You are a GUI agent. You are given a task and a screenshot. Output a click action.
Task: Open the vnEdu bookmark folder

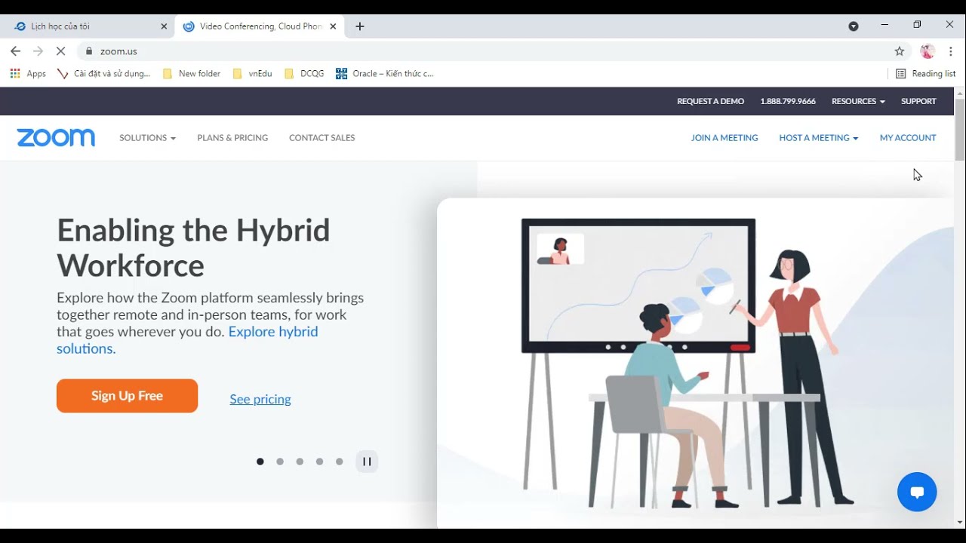click(x=252, y=74)
